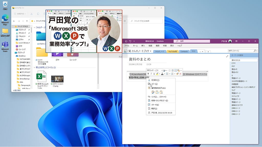Screen dimensions: 262x147
Task: Toggle Italic in the mini toolbar
Action: [x=151, y=74]
